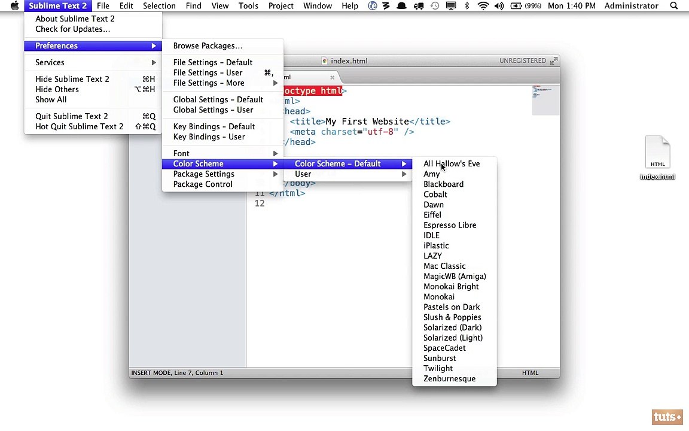Screen dimensions: 689x431
Task: Select the Cobalt color scheme
Action: [x=455, y=195]
